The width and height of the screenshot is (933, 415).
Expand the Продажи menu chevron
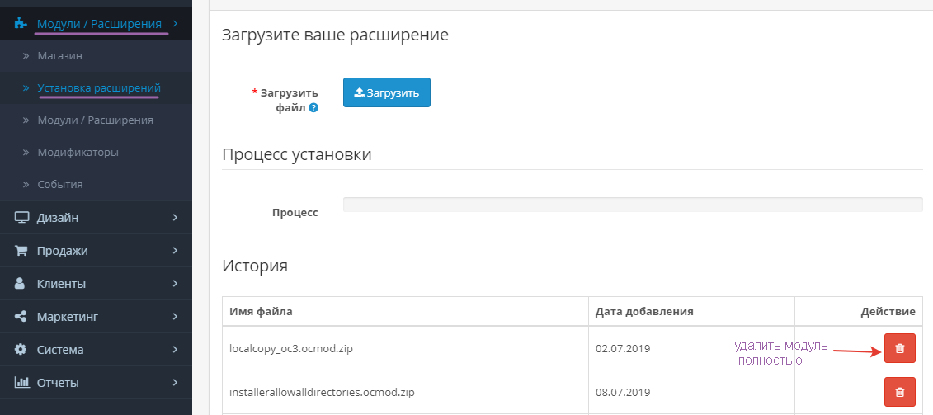click(x=175, y=251)
